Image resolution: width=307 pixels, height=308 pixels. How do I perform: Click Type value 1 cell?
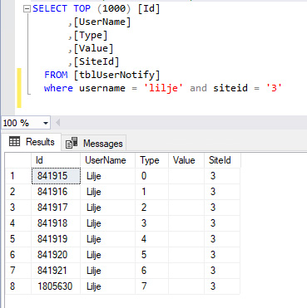point(151,192)
